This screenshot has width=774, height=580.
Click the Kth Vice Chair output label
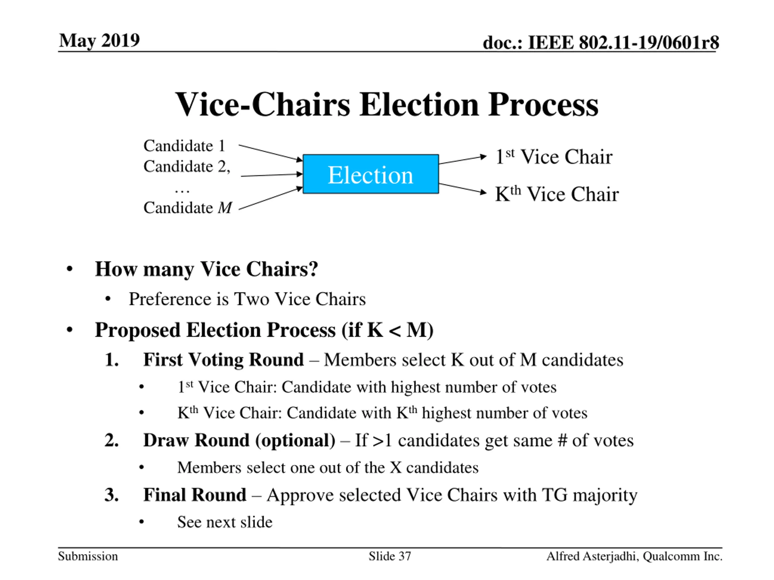(557, 194)
